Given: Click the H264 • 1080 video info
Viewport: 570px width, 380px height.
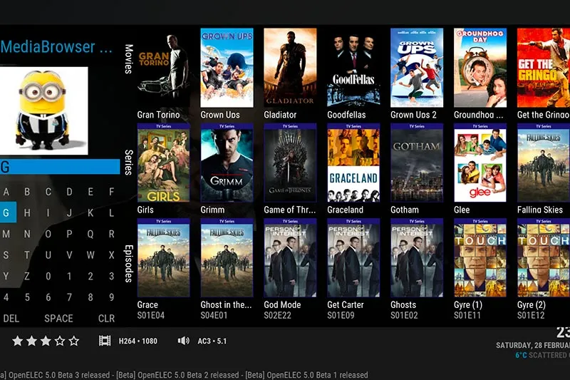Looking at the screenshot, I should (x=138, y=341).
